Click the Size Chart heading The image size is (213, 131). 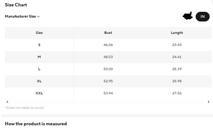coord(16,5)
